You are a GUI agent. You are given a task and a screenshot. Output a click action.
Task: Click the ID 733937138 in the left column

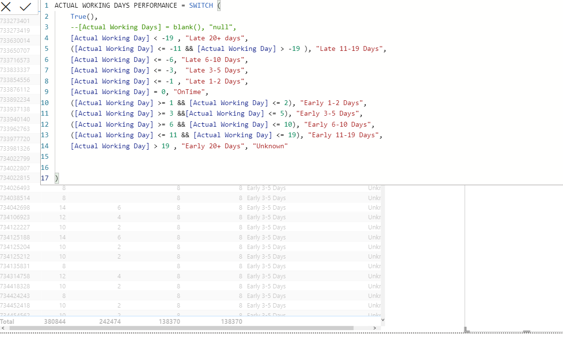tap(15, 109)
